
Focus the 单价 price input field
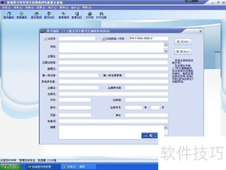click(x=146, y=115)
